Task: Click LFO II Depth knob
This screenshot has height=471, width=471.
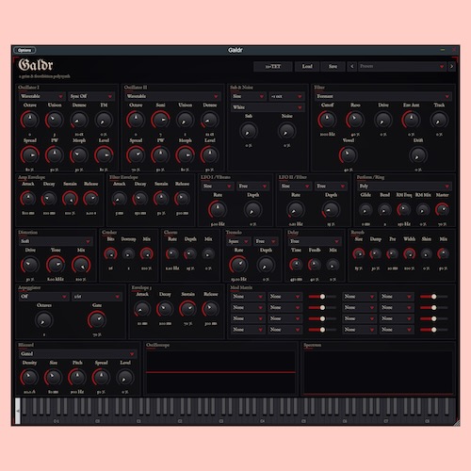Action: click(331, 210)
